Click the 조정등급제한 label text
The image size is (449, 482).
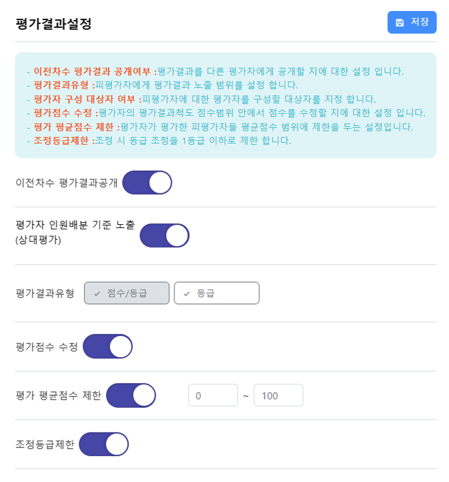tap(44, 445)
